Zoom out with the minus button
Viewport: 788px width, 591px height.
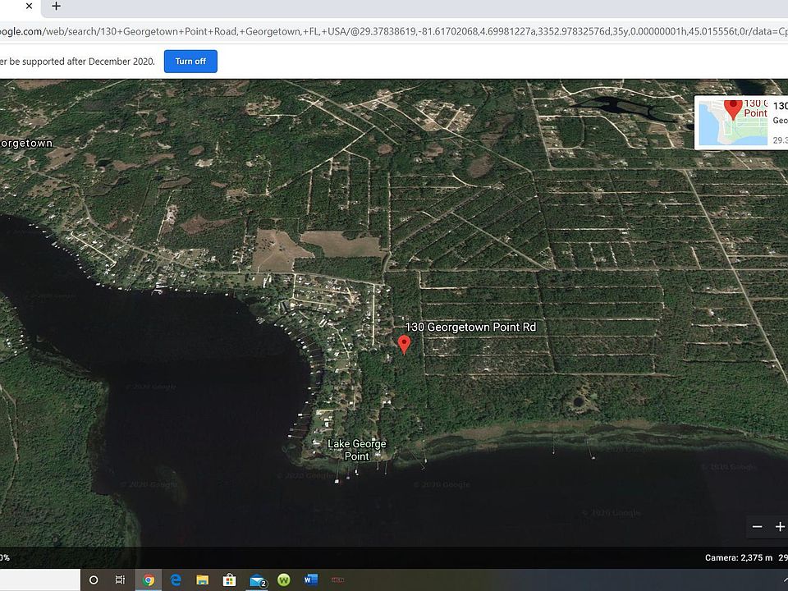(757, 526)
